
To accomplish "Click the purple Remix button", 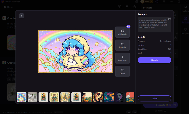I will tap(154, 60).
